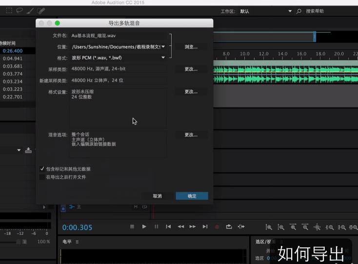The height and width of the screenshot is (264, 358).
Task: Click zoom in at in point icon
Action: (x=329, y=227)
